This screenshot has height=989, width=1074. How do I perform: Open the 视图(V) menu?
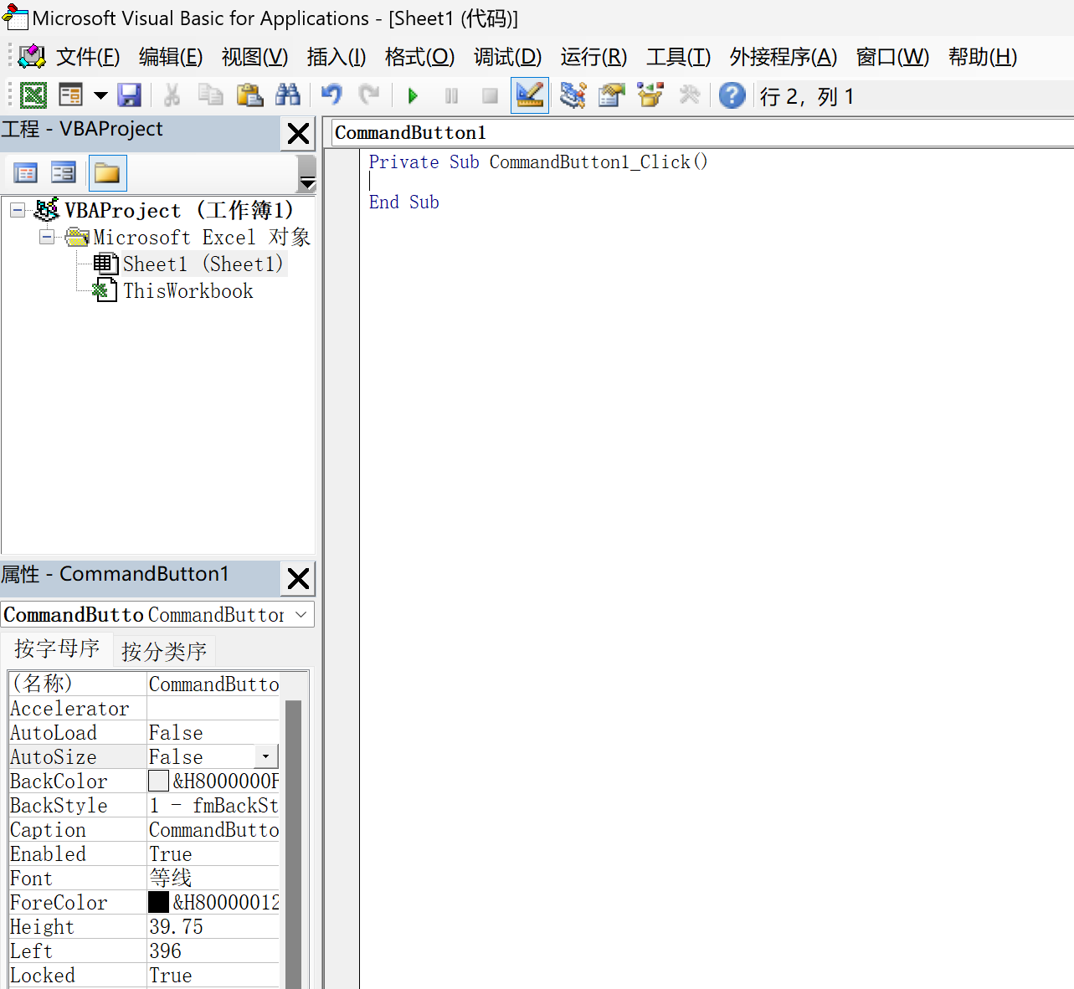254,57
